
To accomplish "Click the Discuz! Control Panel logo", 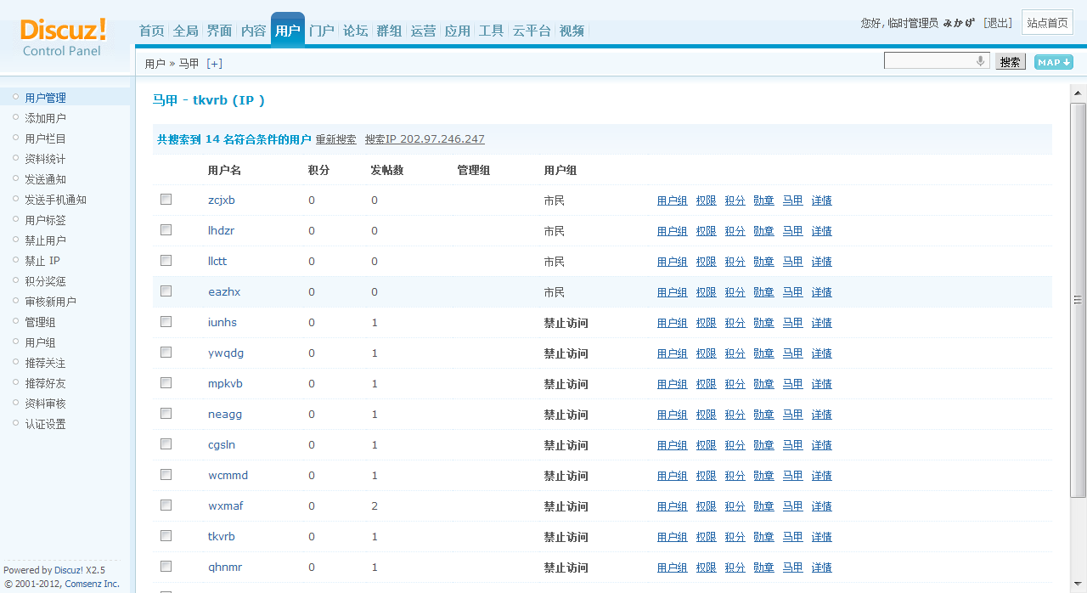I will point(63,37).
